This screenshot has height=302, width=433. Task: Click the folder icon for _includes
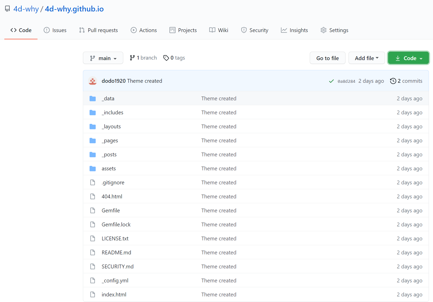click(x=93, y=113)
